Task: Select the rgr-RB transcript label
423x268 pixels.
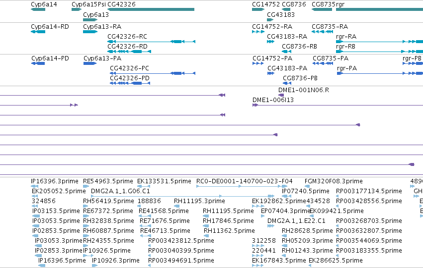Action: 345,46
